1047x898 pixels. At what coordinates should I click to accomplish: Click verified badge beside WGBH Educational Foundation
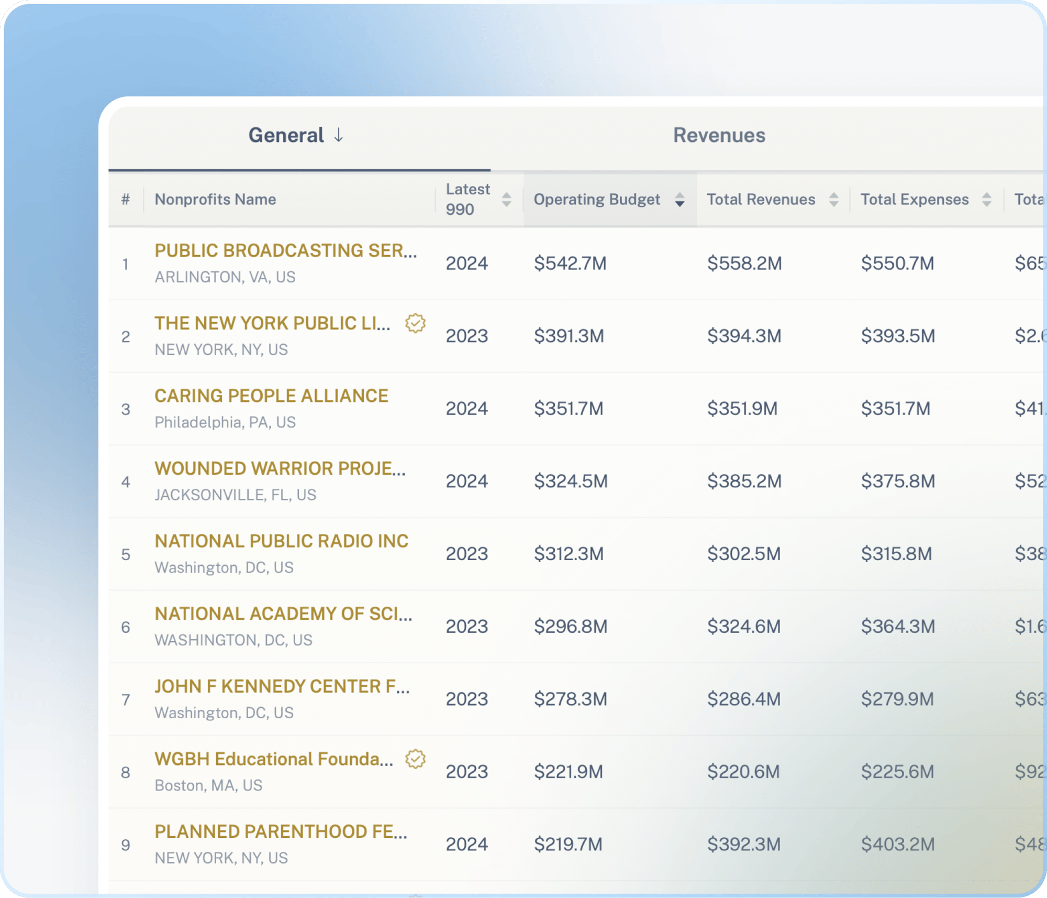coord(415,759)
